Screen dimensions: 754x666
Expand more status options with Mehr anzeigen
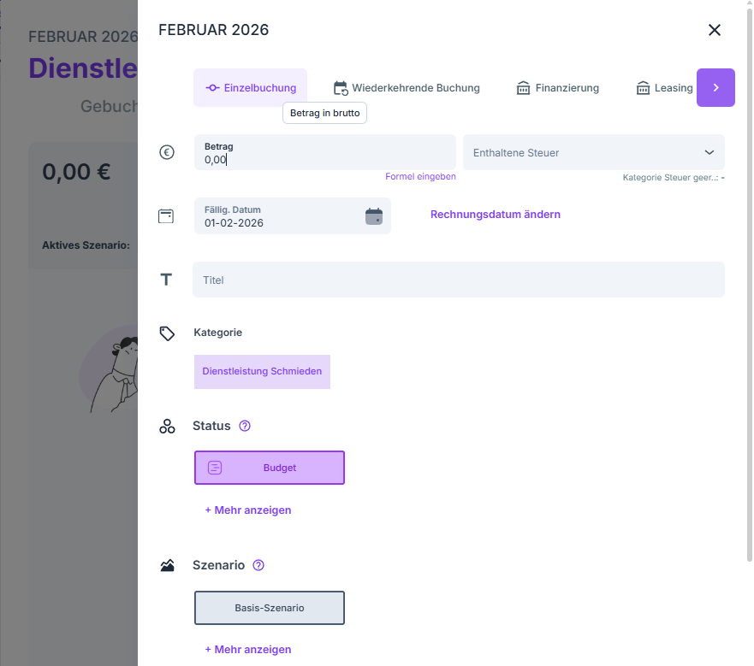point(247,510)
